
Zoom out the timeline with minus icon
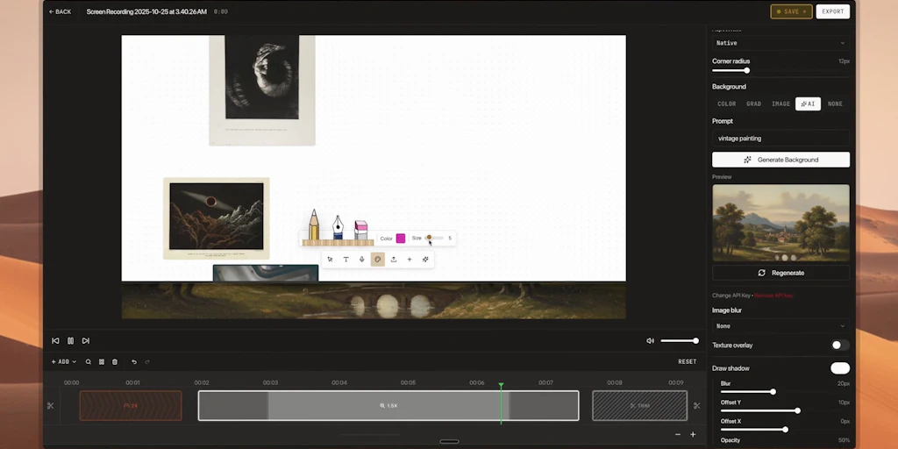[677, 434]
